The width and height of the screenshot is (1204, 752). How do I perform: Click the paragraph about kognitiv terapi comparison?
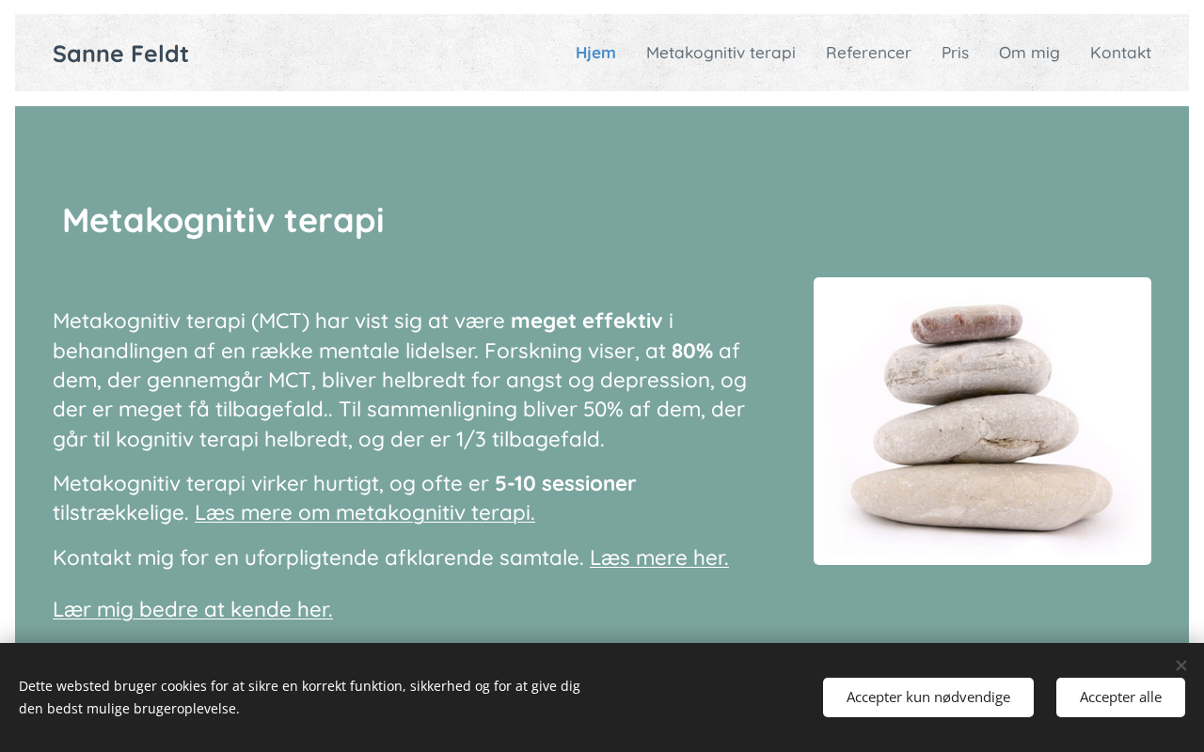[x=401, y=380]
